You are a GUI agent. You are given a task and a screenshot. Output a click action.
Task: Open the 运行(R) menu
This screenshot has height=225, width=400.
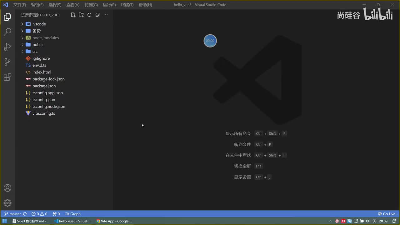pos(109,5)
